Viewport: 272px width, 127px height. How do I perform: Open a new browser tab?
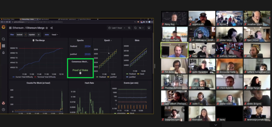pos(98,19)
